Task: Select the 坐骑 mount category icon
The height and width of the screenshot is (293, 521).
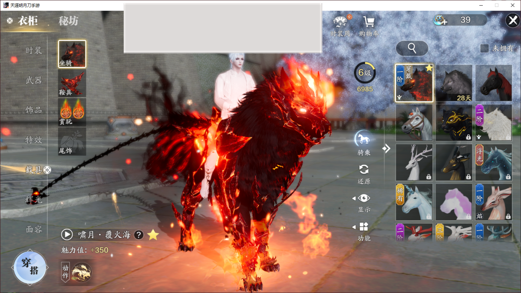Action: 72,54
